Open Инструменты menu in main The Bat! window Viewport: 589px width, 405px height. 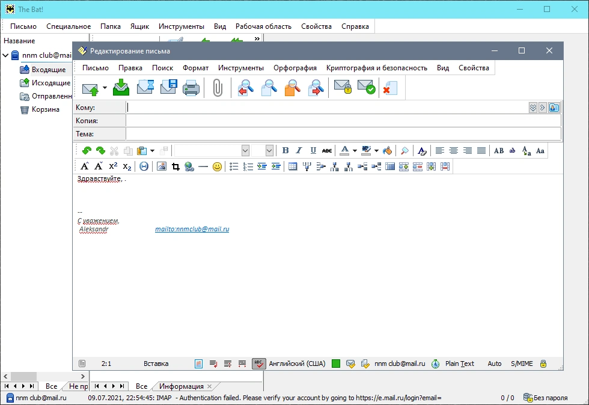(182, 26)
